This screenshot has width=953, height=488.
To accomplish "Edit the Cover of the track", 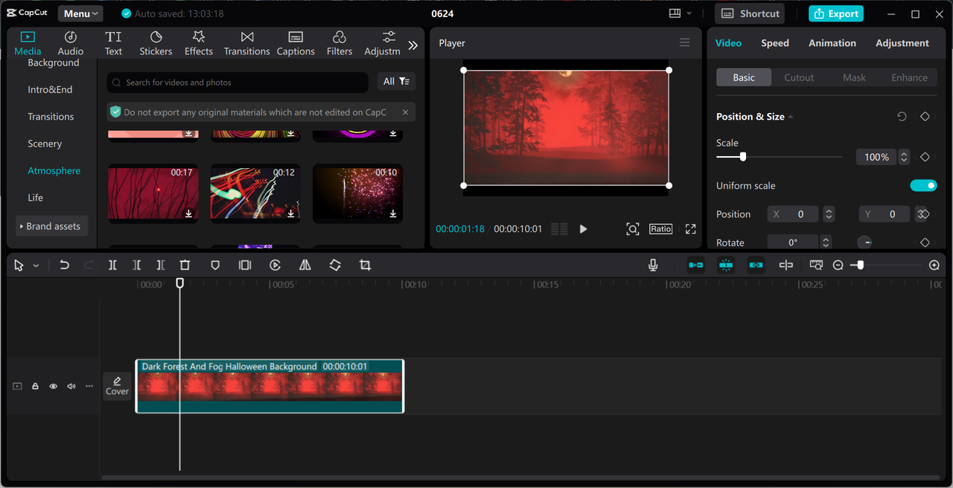I will (117, 386).
